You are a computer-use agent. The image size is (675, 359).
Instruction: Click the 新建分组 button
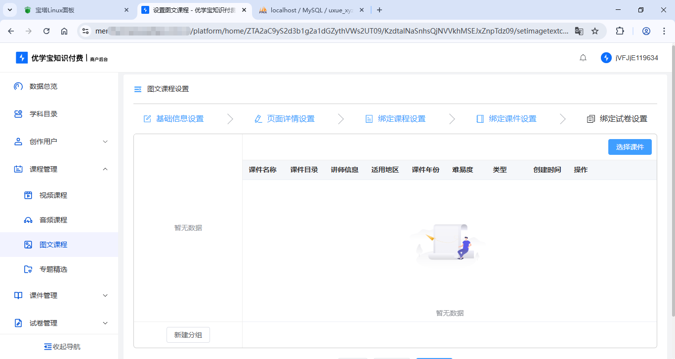pyautogui.click(x=188, y=334)
